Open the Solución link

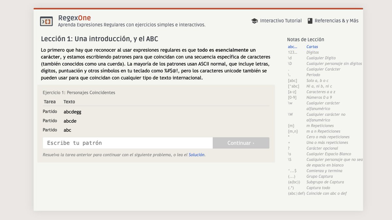click(x=196, y=154)
